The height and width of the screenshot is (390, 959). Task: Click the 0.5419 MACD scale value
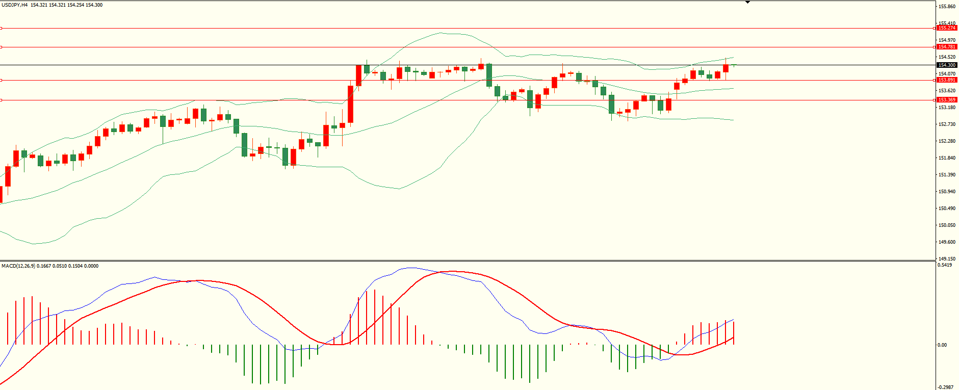point(945,265)
